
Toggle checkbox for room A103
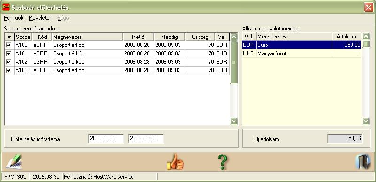[8, 70]
